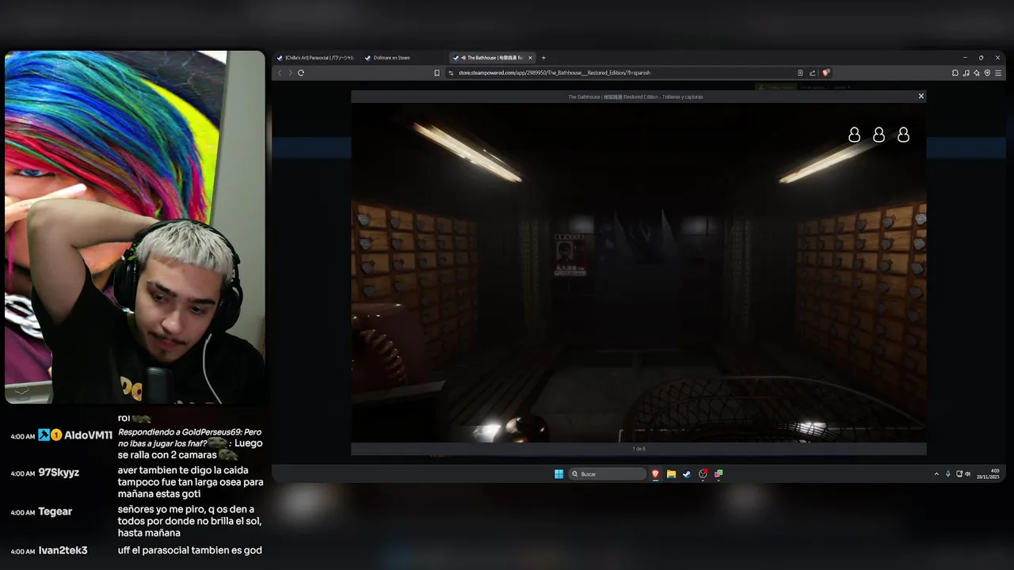Click the chat message 'uff el parasocial tambien es god'
1014x570 pixels.
click(190, 550)
